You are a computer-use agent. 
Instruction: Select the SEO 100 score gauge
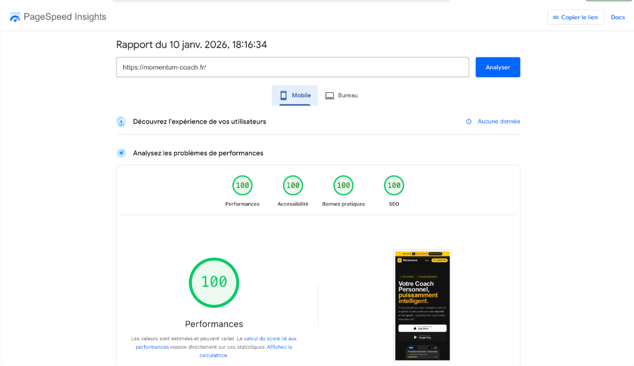click(394, 185)
